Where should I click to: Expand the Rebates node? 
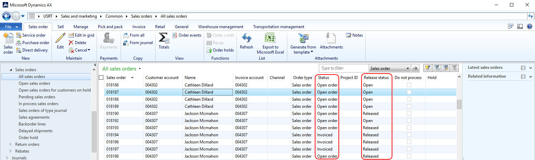[x=11, y=151]
